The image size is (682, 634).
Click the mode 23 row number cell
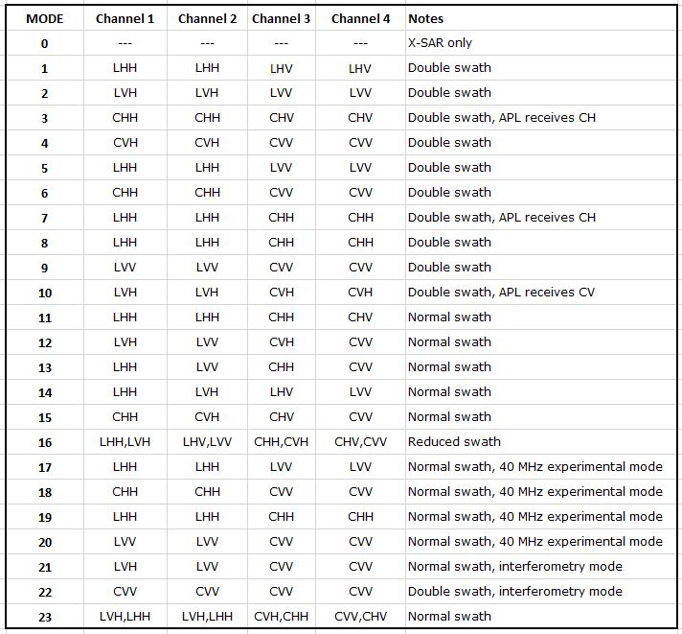click(44, 617)
